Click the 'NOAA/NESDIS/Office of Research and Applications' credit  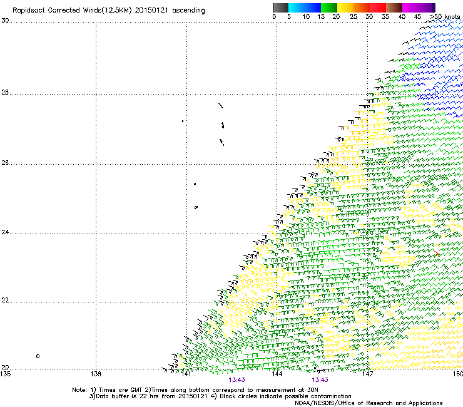(x=369, y=403)
